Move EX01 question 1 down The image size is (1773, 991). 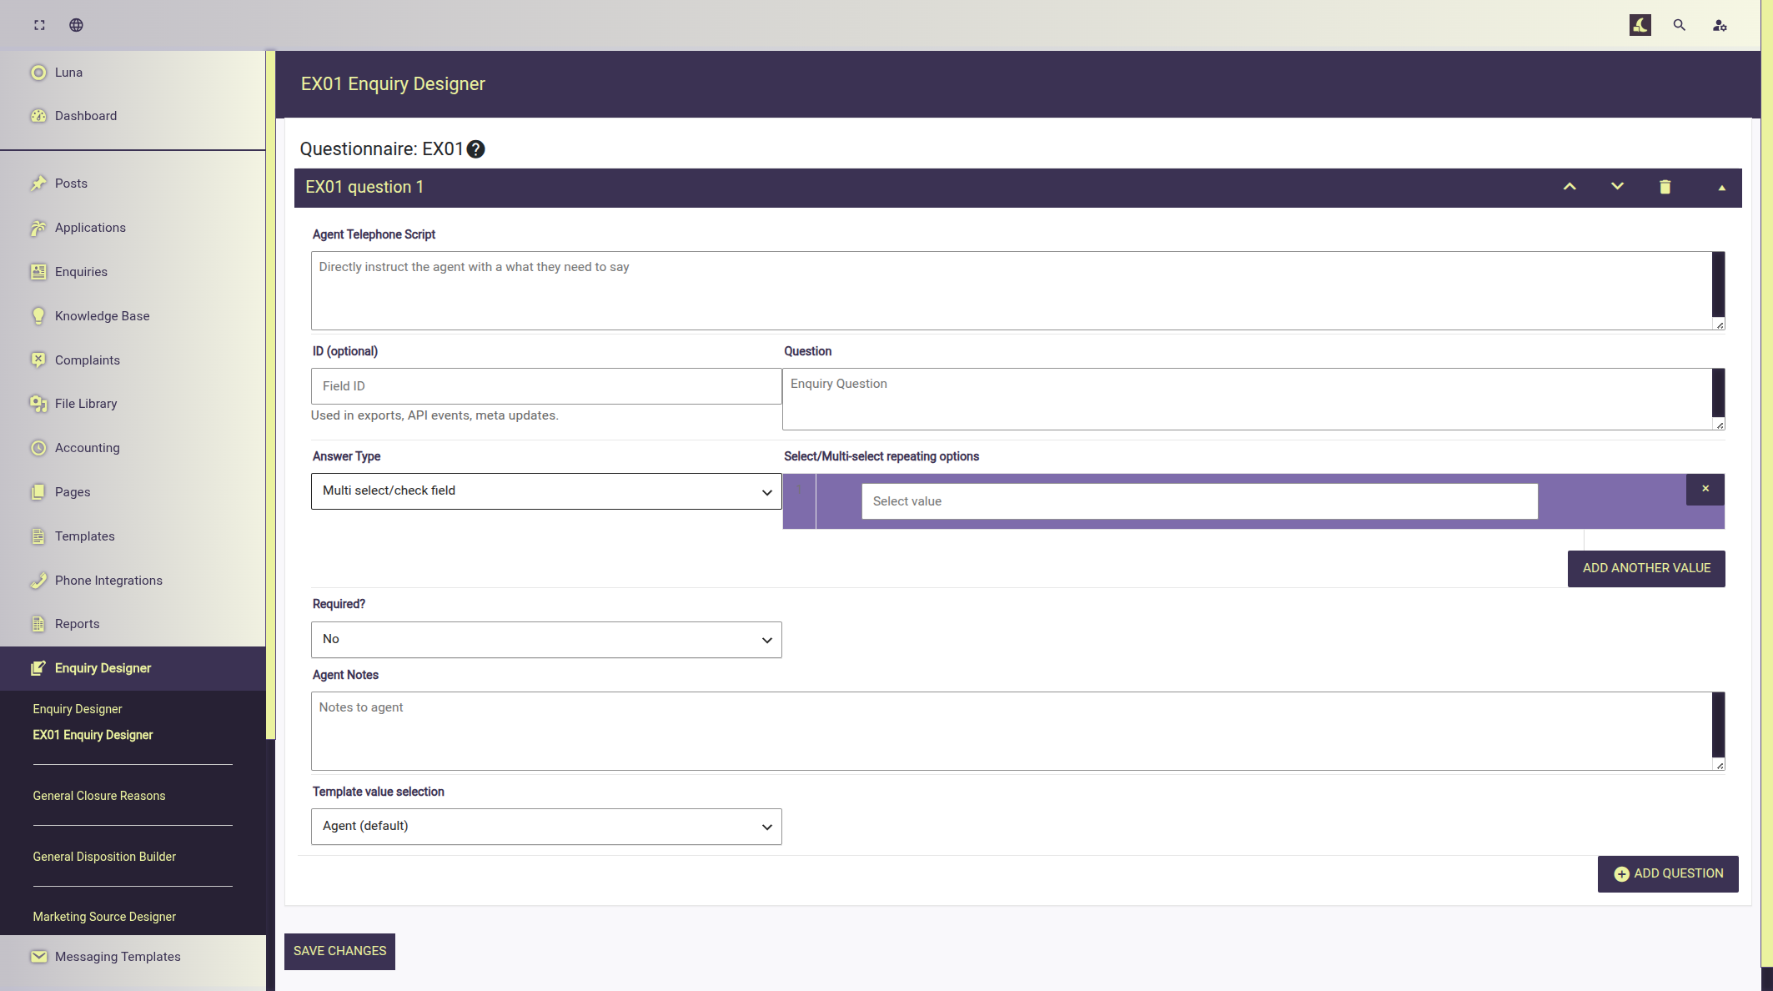click(1617, 187)
